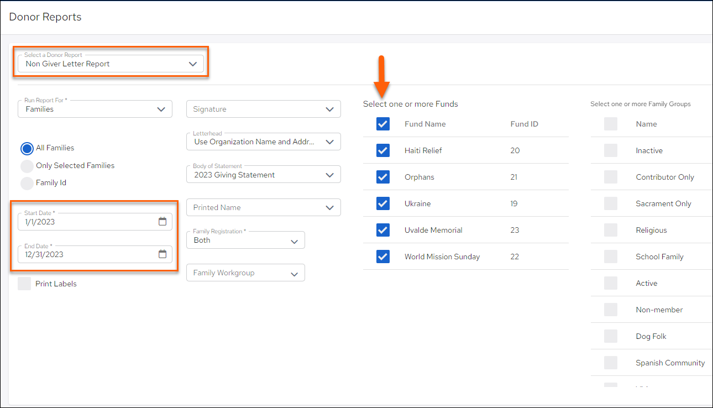Screen dimensions: 713x408
Task: Check the Inactive family group checkbox
Action: point(611,150)
